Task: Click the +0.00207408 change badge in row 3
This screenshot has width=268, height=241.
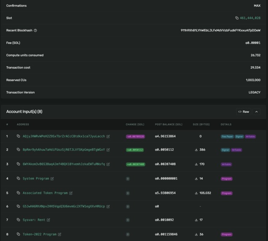Action: coord(135,164)
